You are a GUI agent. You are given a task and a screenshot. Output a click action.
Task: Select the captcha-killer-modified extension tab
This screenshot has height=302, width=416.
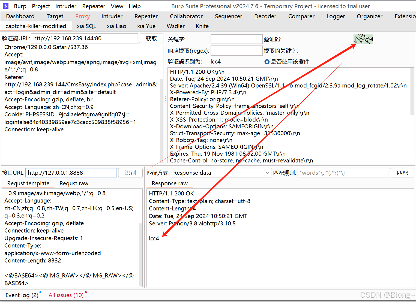[36, 26]
